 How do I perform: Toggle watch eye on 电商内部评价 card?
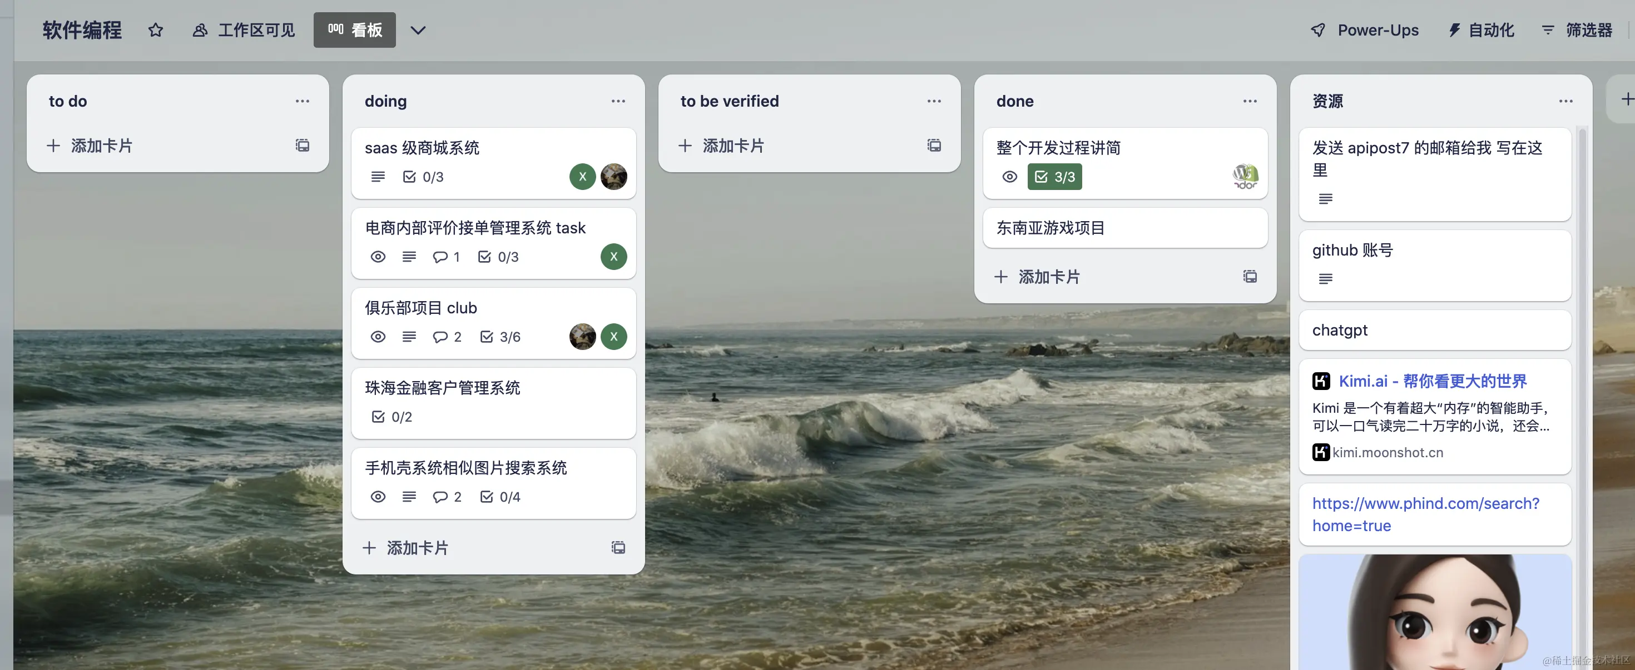[x=378, y=257]
